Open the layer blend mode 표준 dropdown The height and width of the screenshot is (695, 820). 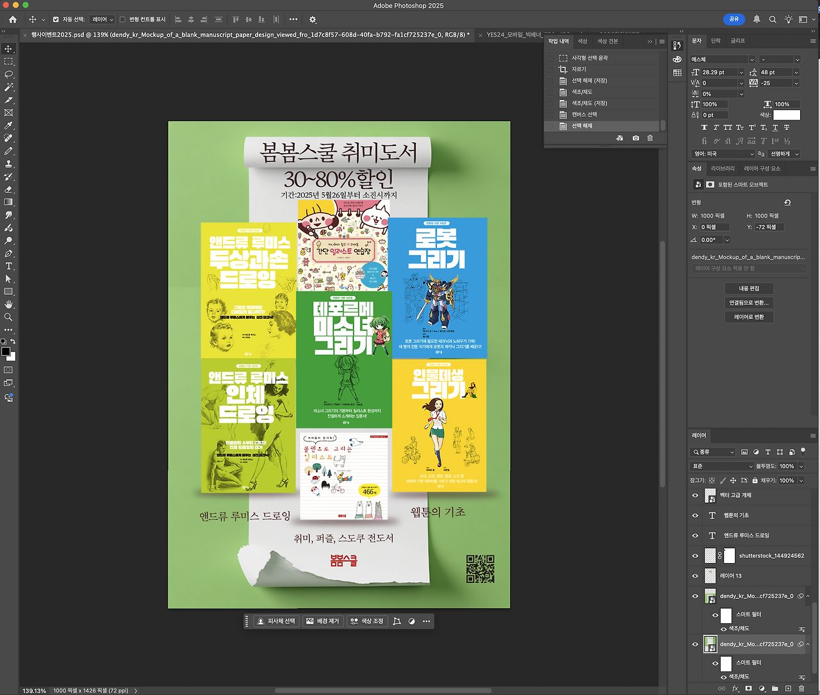721,466
